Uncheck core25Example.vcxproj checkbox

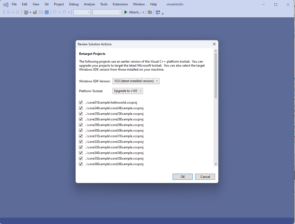[x=81, y=114]
